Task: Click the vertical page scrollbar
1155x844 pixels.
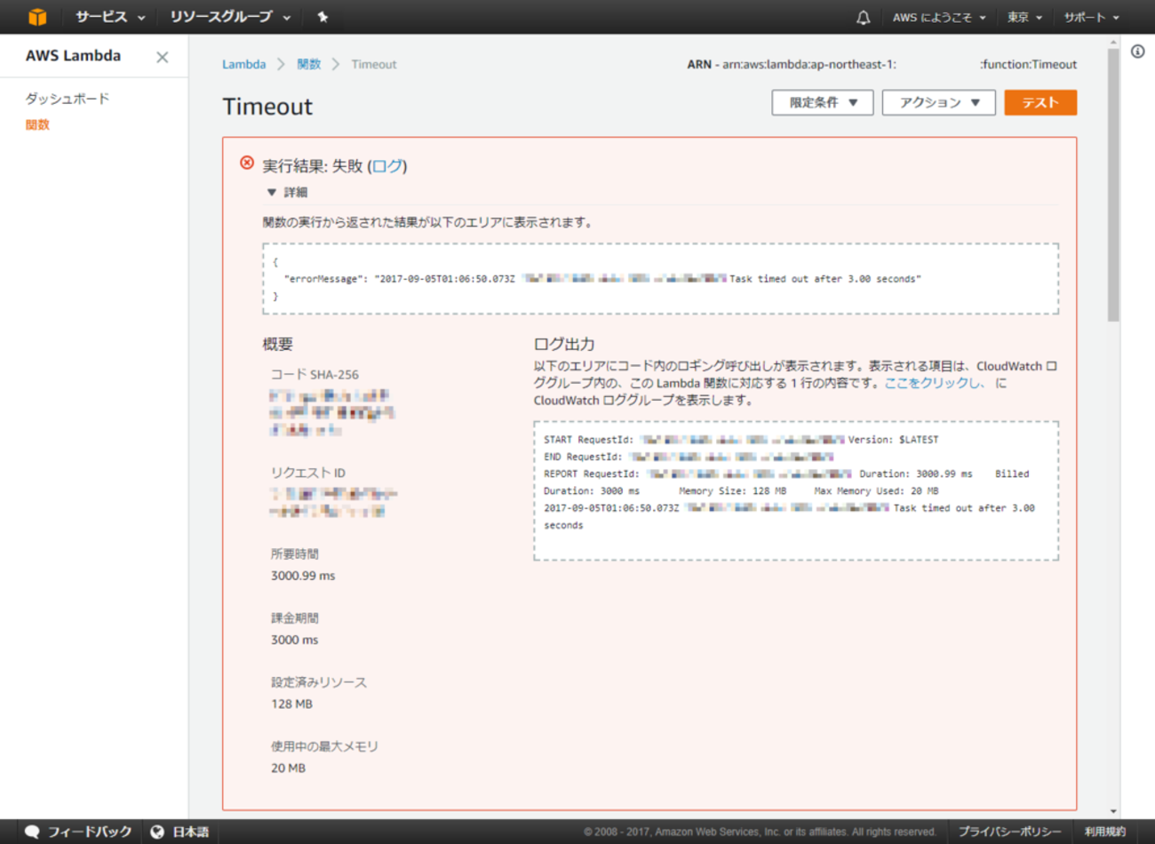Action: coord(1113,187)
